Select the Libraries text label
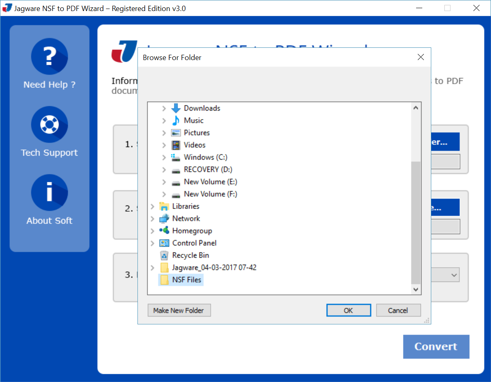The width and height of the screenshot is (491, 382). (x=186, y=206)
